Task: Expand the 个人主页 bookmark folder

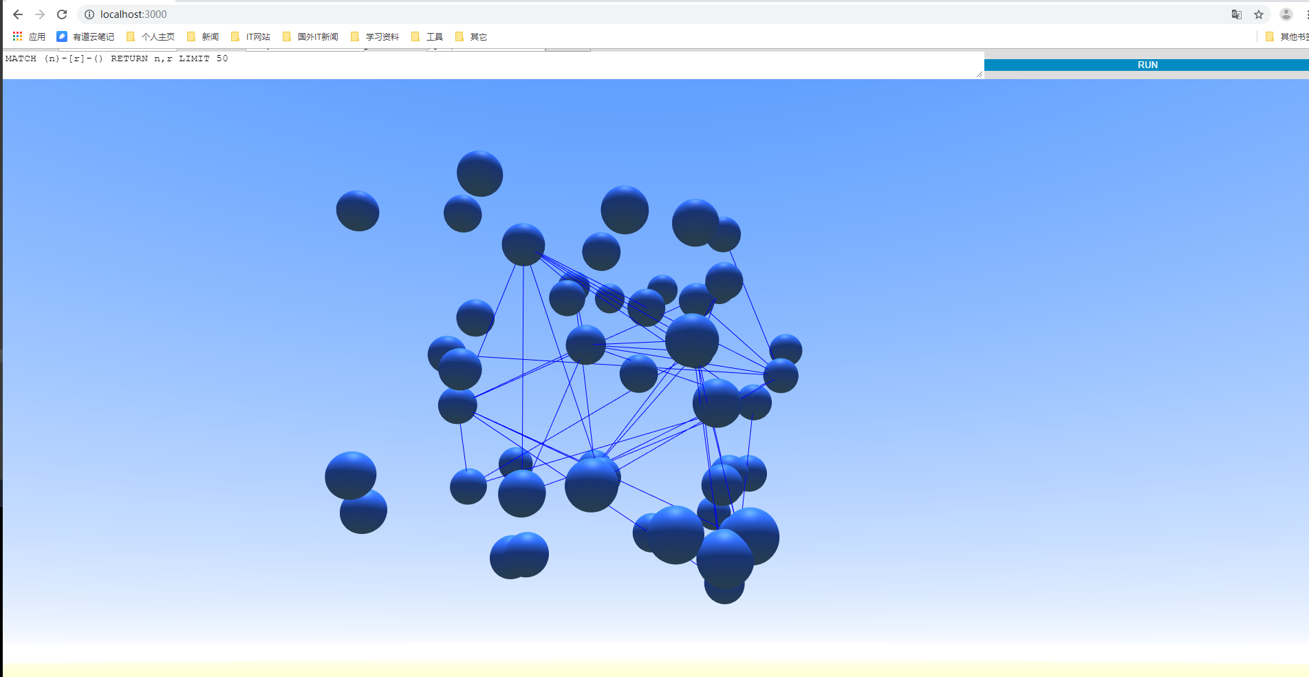Action: [x=151, y=36]
